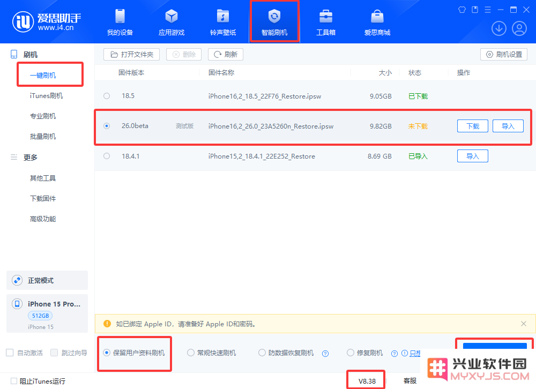Toggle 自动激活 checkbox
The height and width of the screenshot is (389, 536).
point(10,353)
